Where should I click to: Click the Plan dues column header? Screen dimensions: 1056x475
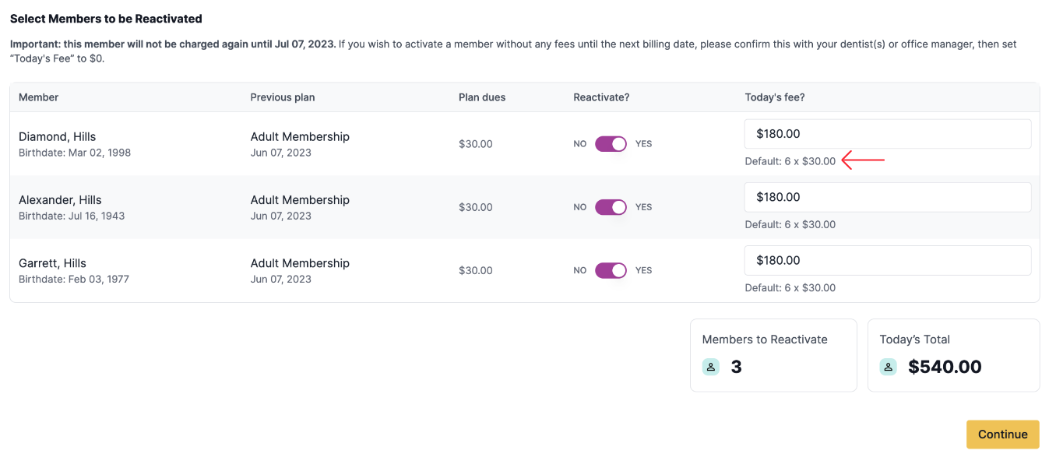[482, 97]
